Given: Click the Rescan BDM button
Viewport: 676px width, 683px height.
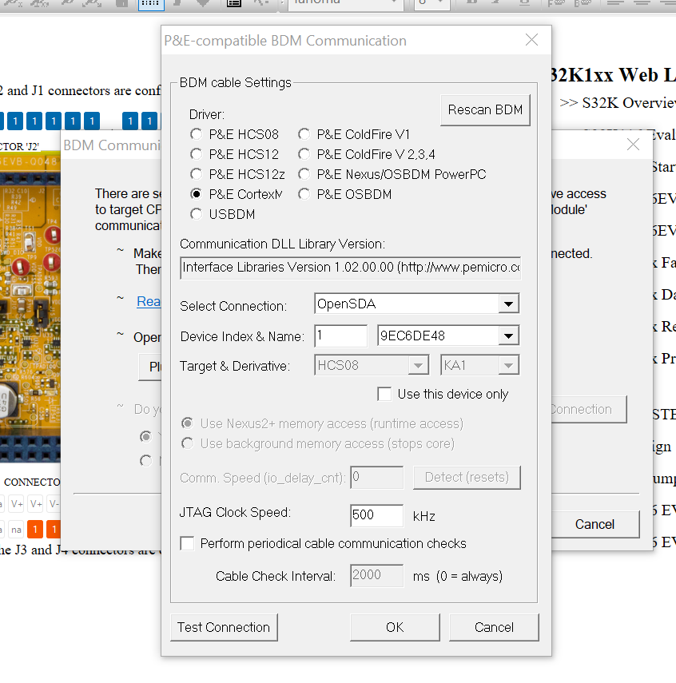Looking at the screenshot, I should 485,110.
